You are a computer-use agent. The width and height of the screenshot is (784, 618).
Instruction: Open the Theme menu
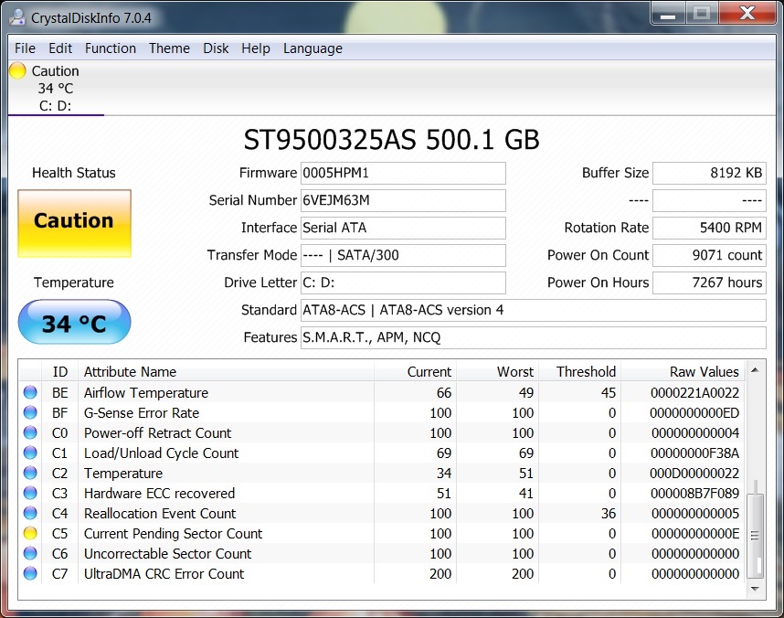point(169,48)
